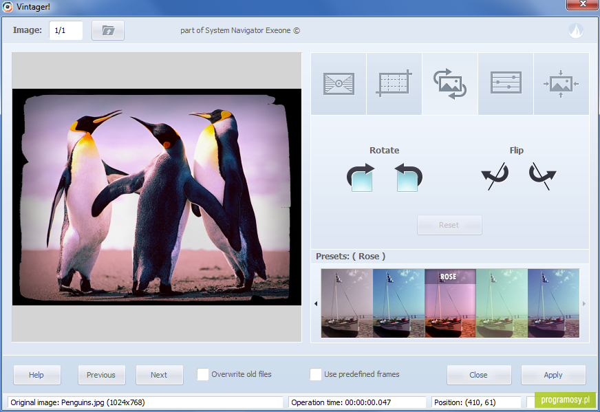Click the Vintager app icon in title bar
The width and height of the screenshot is (600, 412).
click(8, 6)
